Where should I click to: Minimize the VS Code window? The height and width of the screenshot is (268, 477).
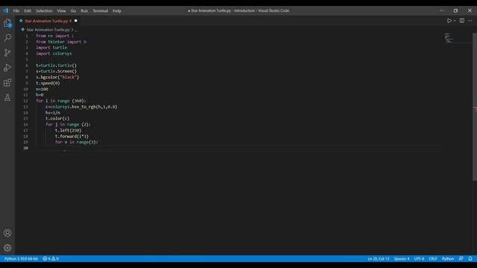[441, 10]
